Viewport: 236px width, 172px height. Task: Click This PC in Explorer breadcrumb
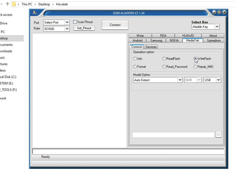point(27,4)
